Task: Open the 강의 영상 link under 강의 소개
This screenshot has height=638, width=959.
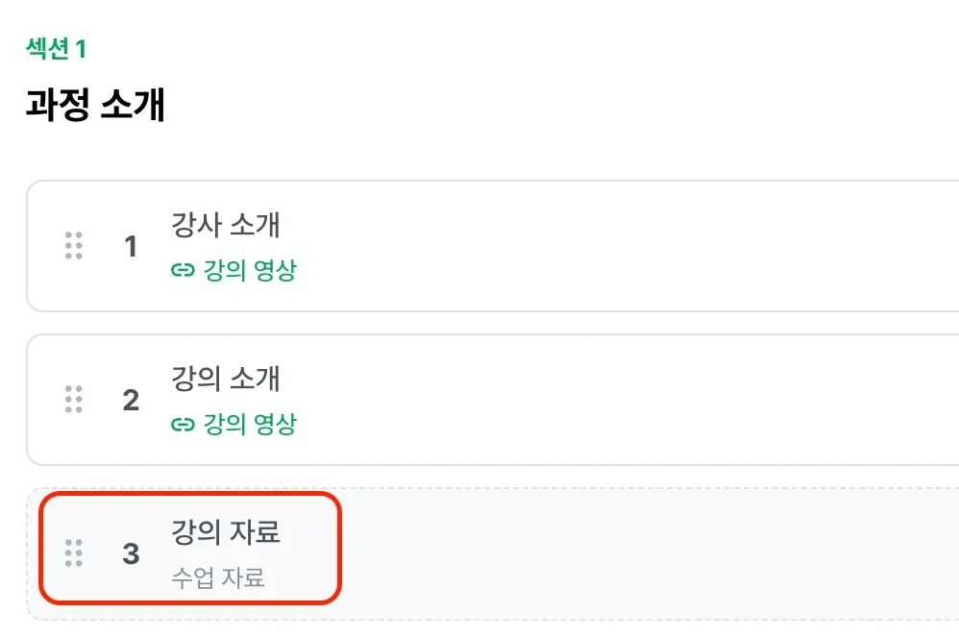Action: 250,424
